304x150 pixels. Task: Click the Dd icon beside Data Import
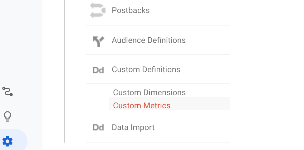[98, 127]
